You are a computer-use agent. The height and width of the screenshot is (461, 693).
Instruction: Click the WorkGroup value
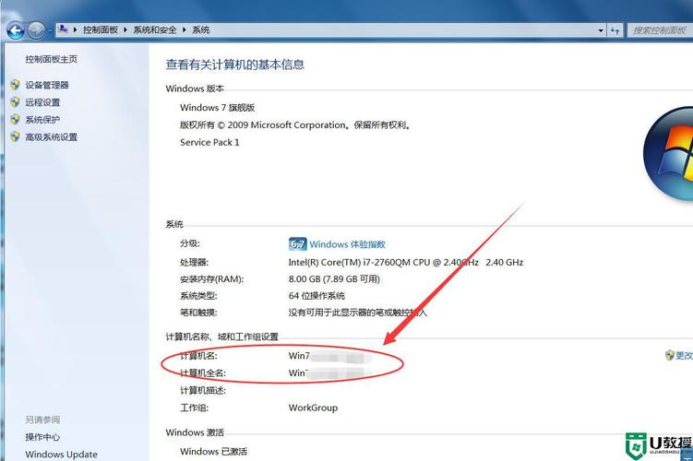(313, 408)
